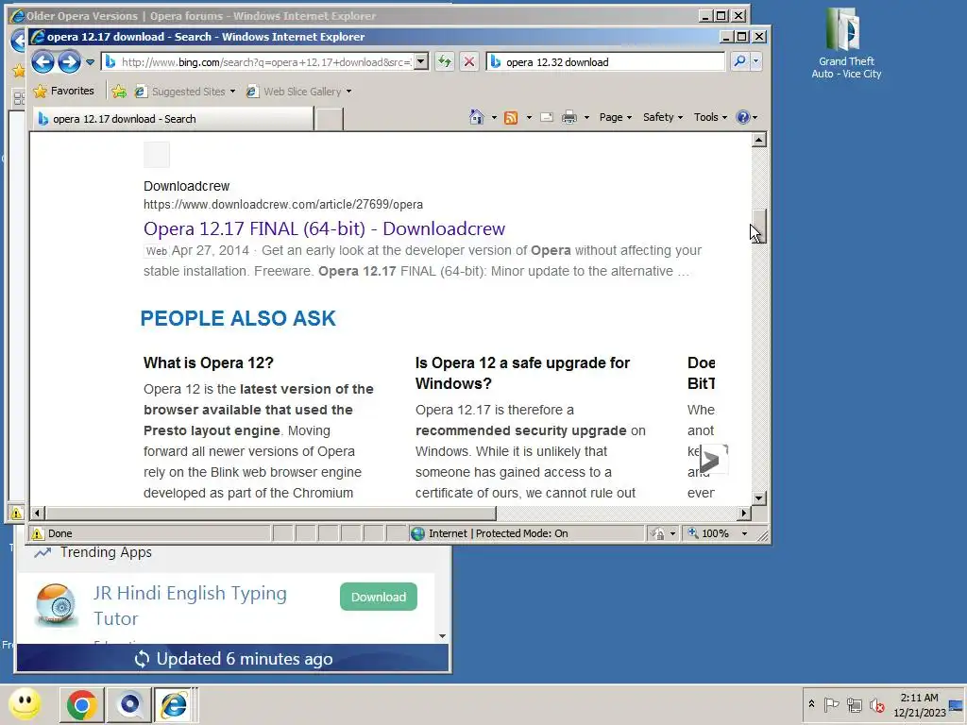967x725 pixels.
Task: Click the smiley face Start button
Action: pos(25,704)
